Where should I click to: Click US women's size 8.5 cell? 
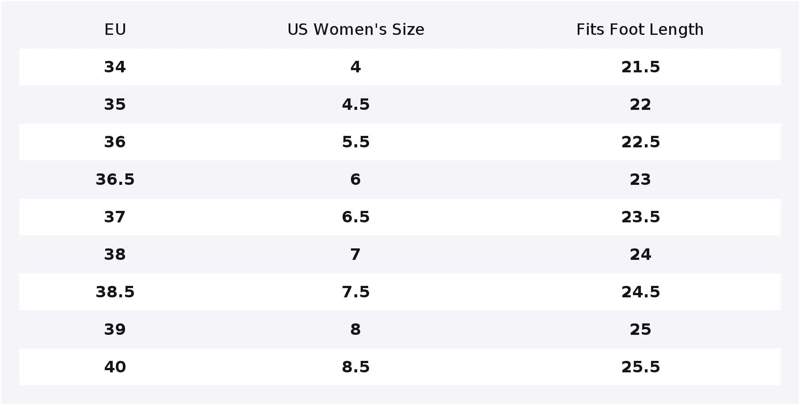(356, 367)
